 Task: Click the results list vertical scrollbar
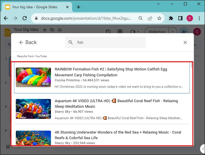(x=192, y=65)
